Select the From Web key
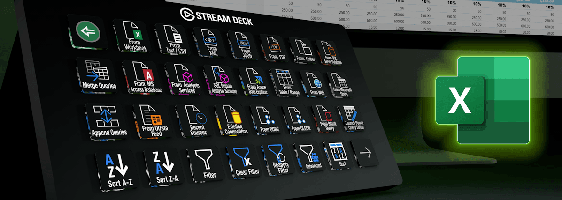 (x=314, y=84)
